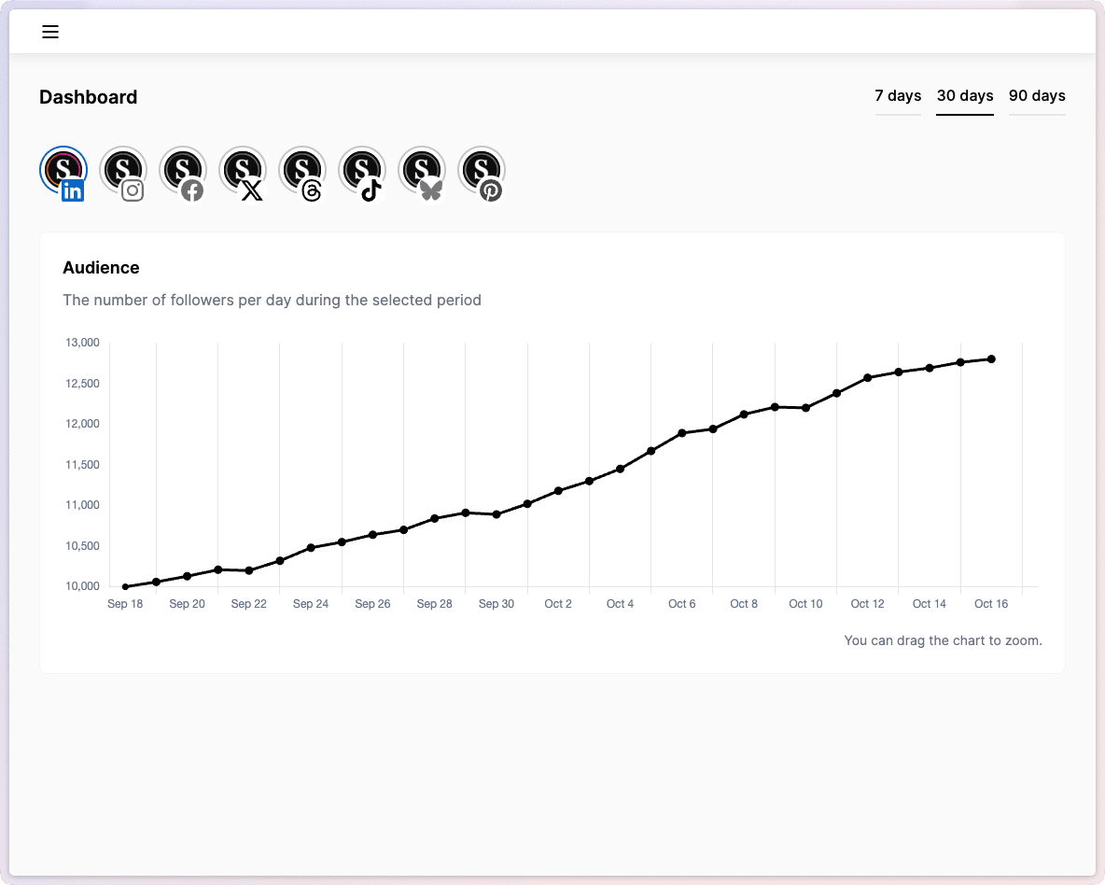Click the Oct 16 data point
Image resolution: width=1105 pixels, height=885 pixels.
pyautogui.click(x=991, y=358)
